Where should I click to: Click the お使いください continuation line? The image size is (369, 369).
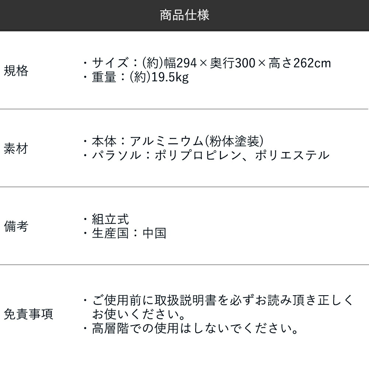[139, 314]
